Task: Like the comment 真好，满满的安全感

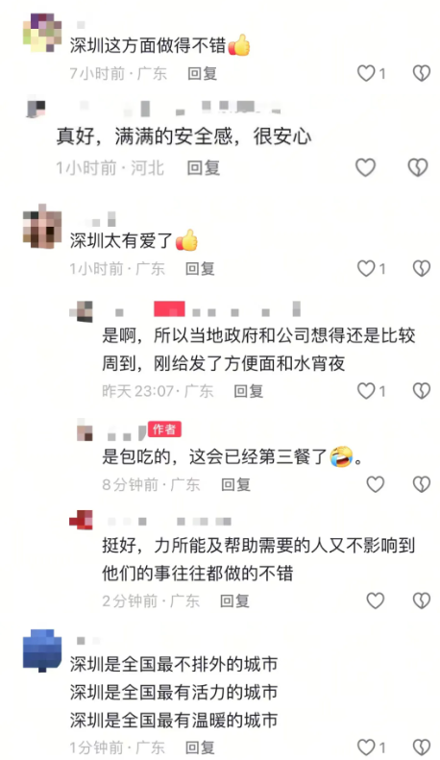Action: (366, 168)
